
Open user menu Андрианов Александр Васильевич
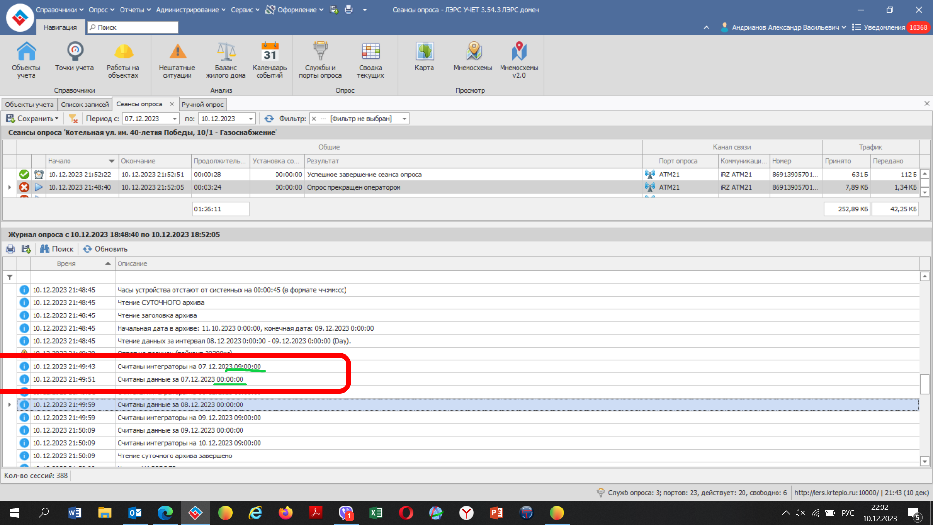[783, 27]
